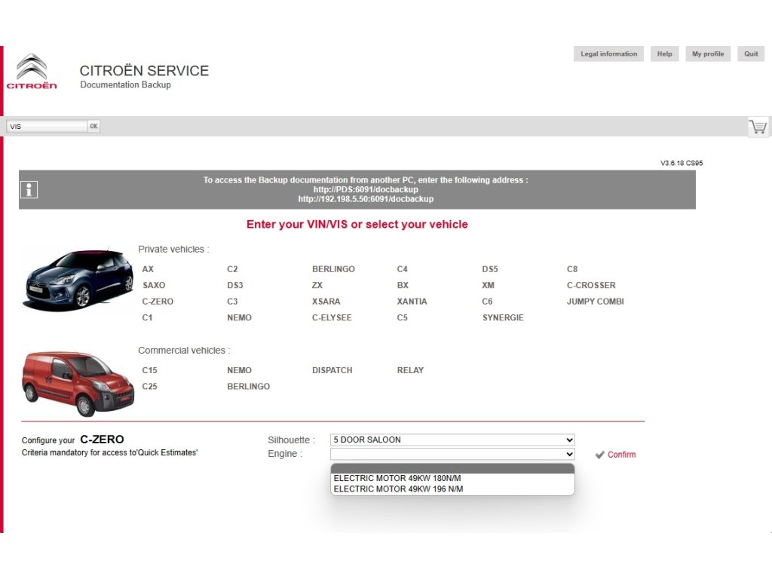Click the Confirm checkmark icon
The image size is (772, 579).
[x=599, y=455]
